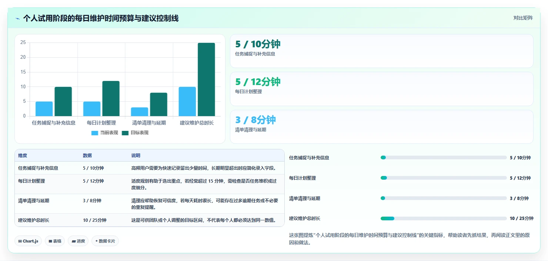The height and width of the screenshot is (261, 548).
Task: Open the 3 / 8分钟 data card
Action: (382, 127)
